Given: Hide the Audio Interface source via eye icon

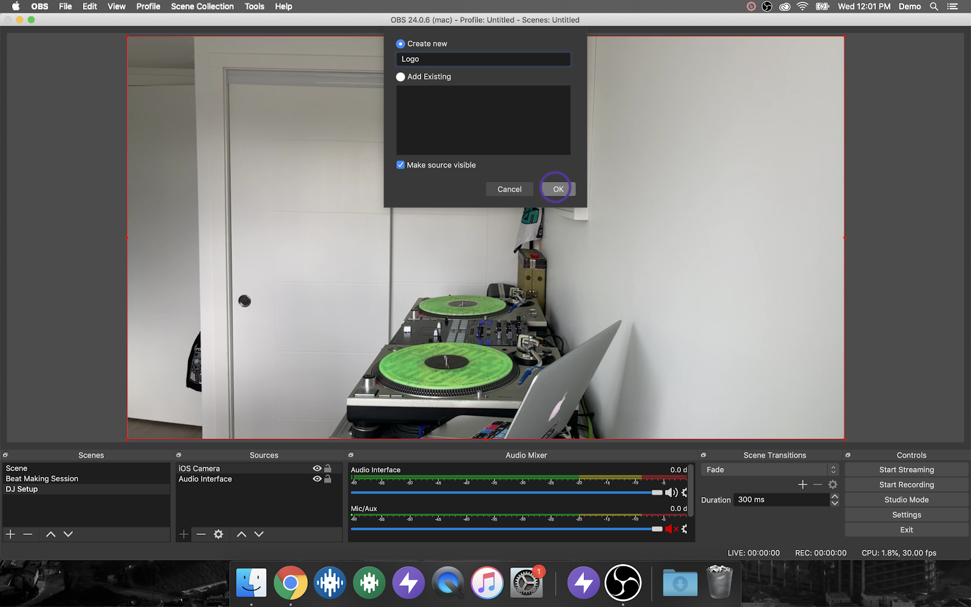Looking at the screenshot, I should 317,479.
